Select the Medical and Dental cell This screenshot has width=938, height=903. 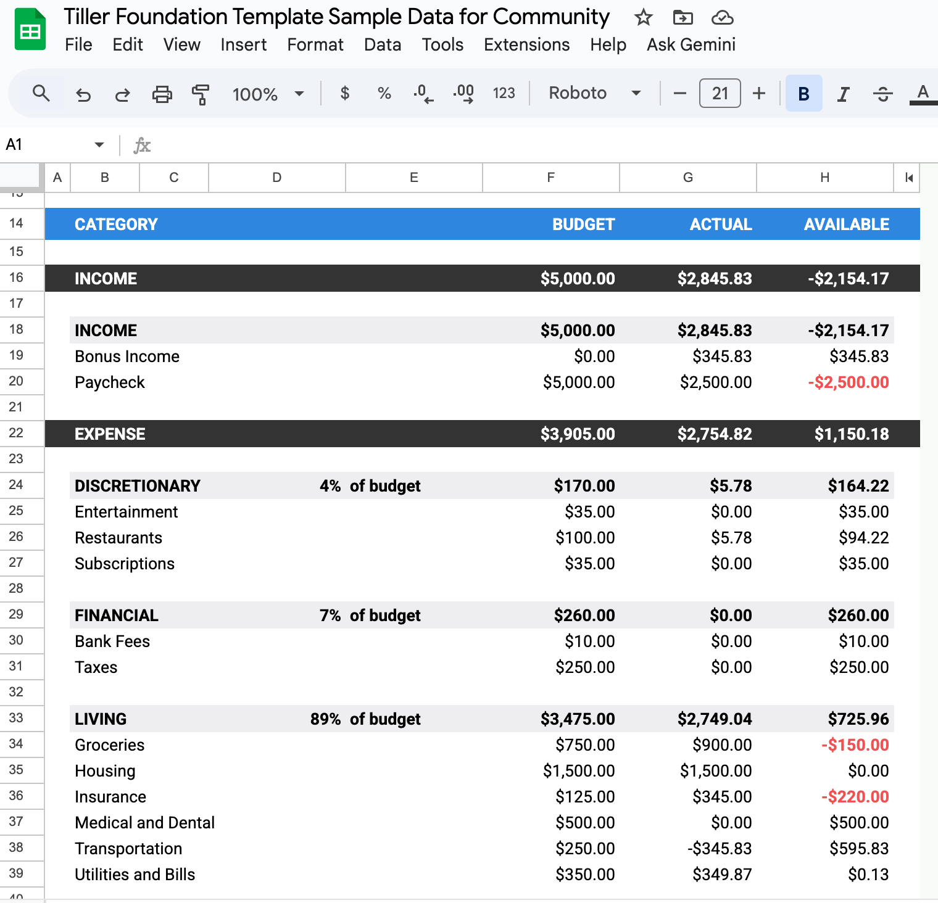pyautogui.click(x=144, y=822)
